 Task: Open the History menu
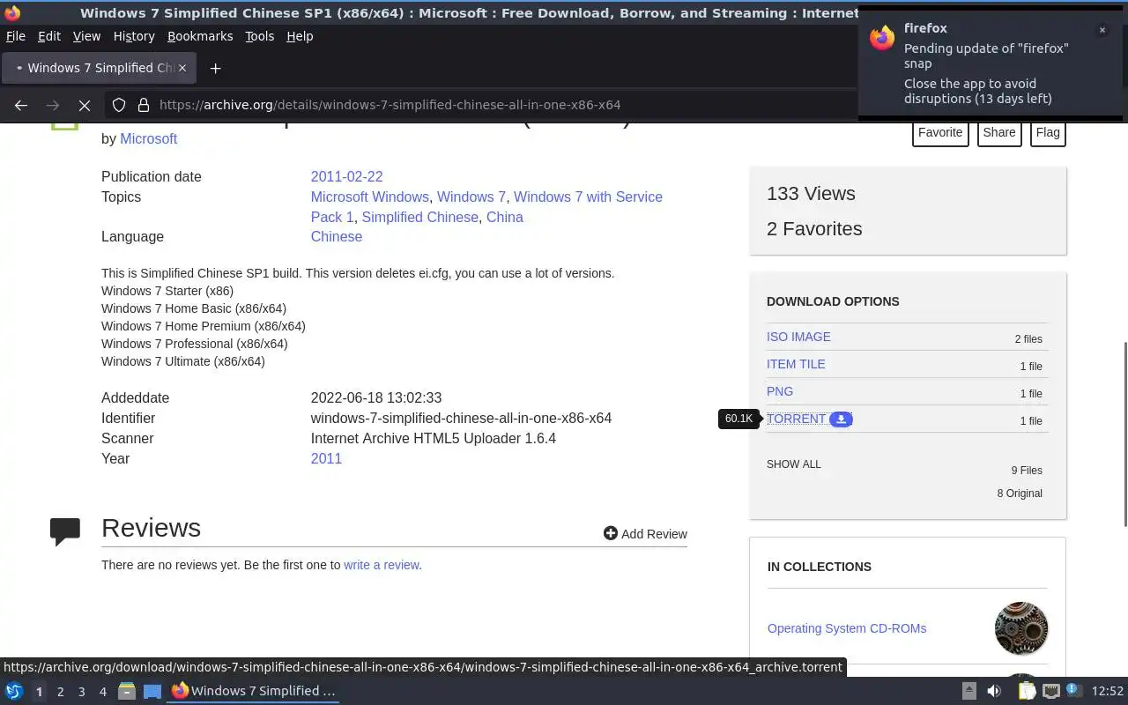click(134, 36)
